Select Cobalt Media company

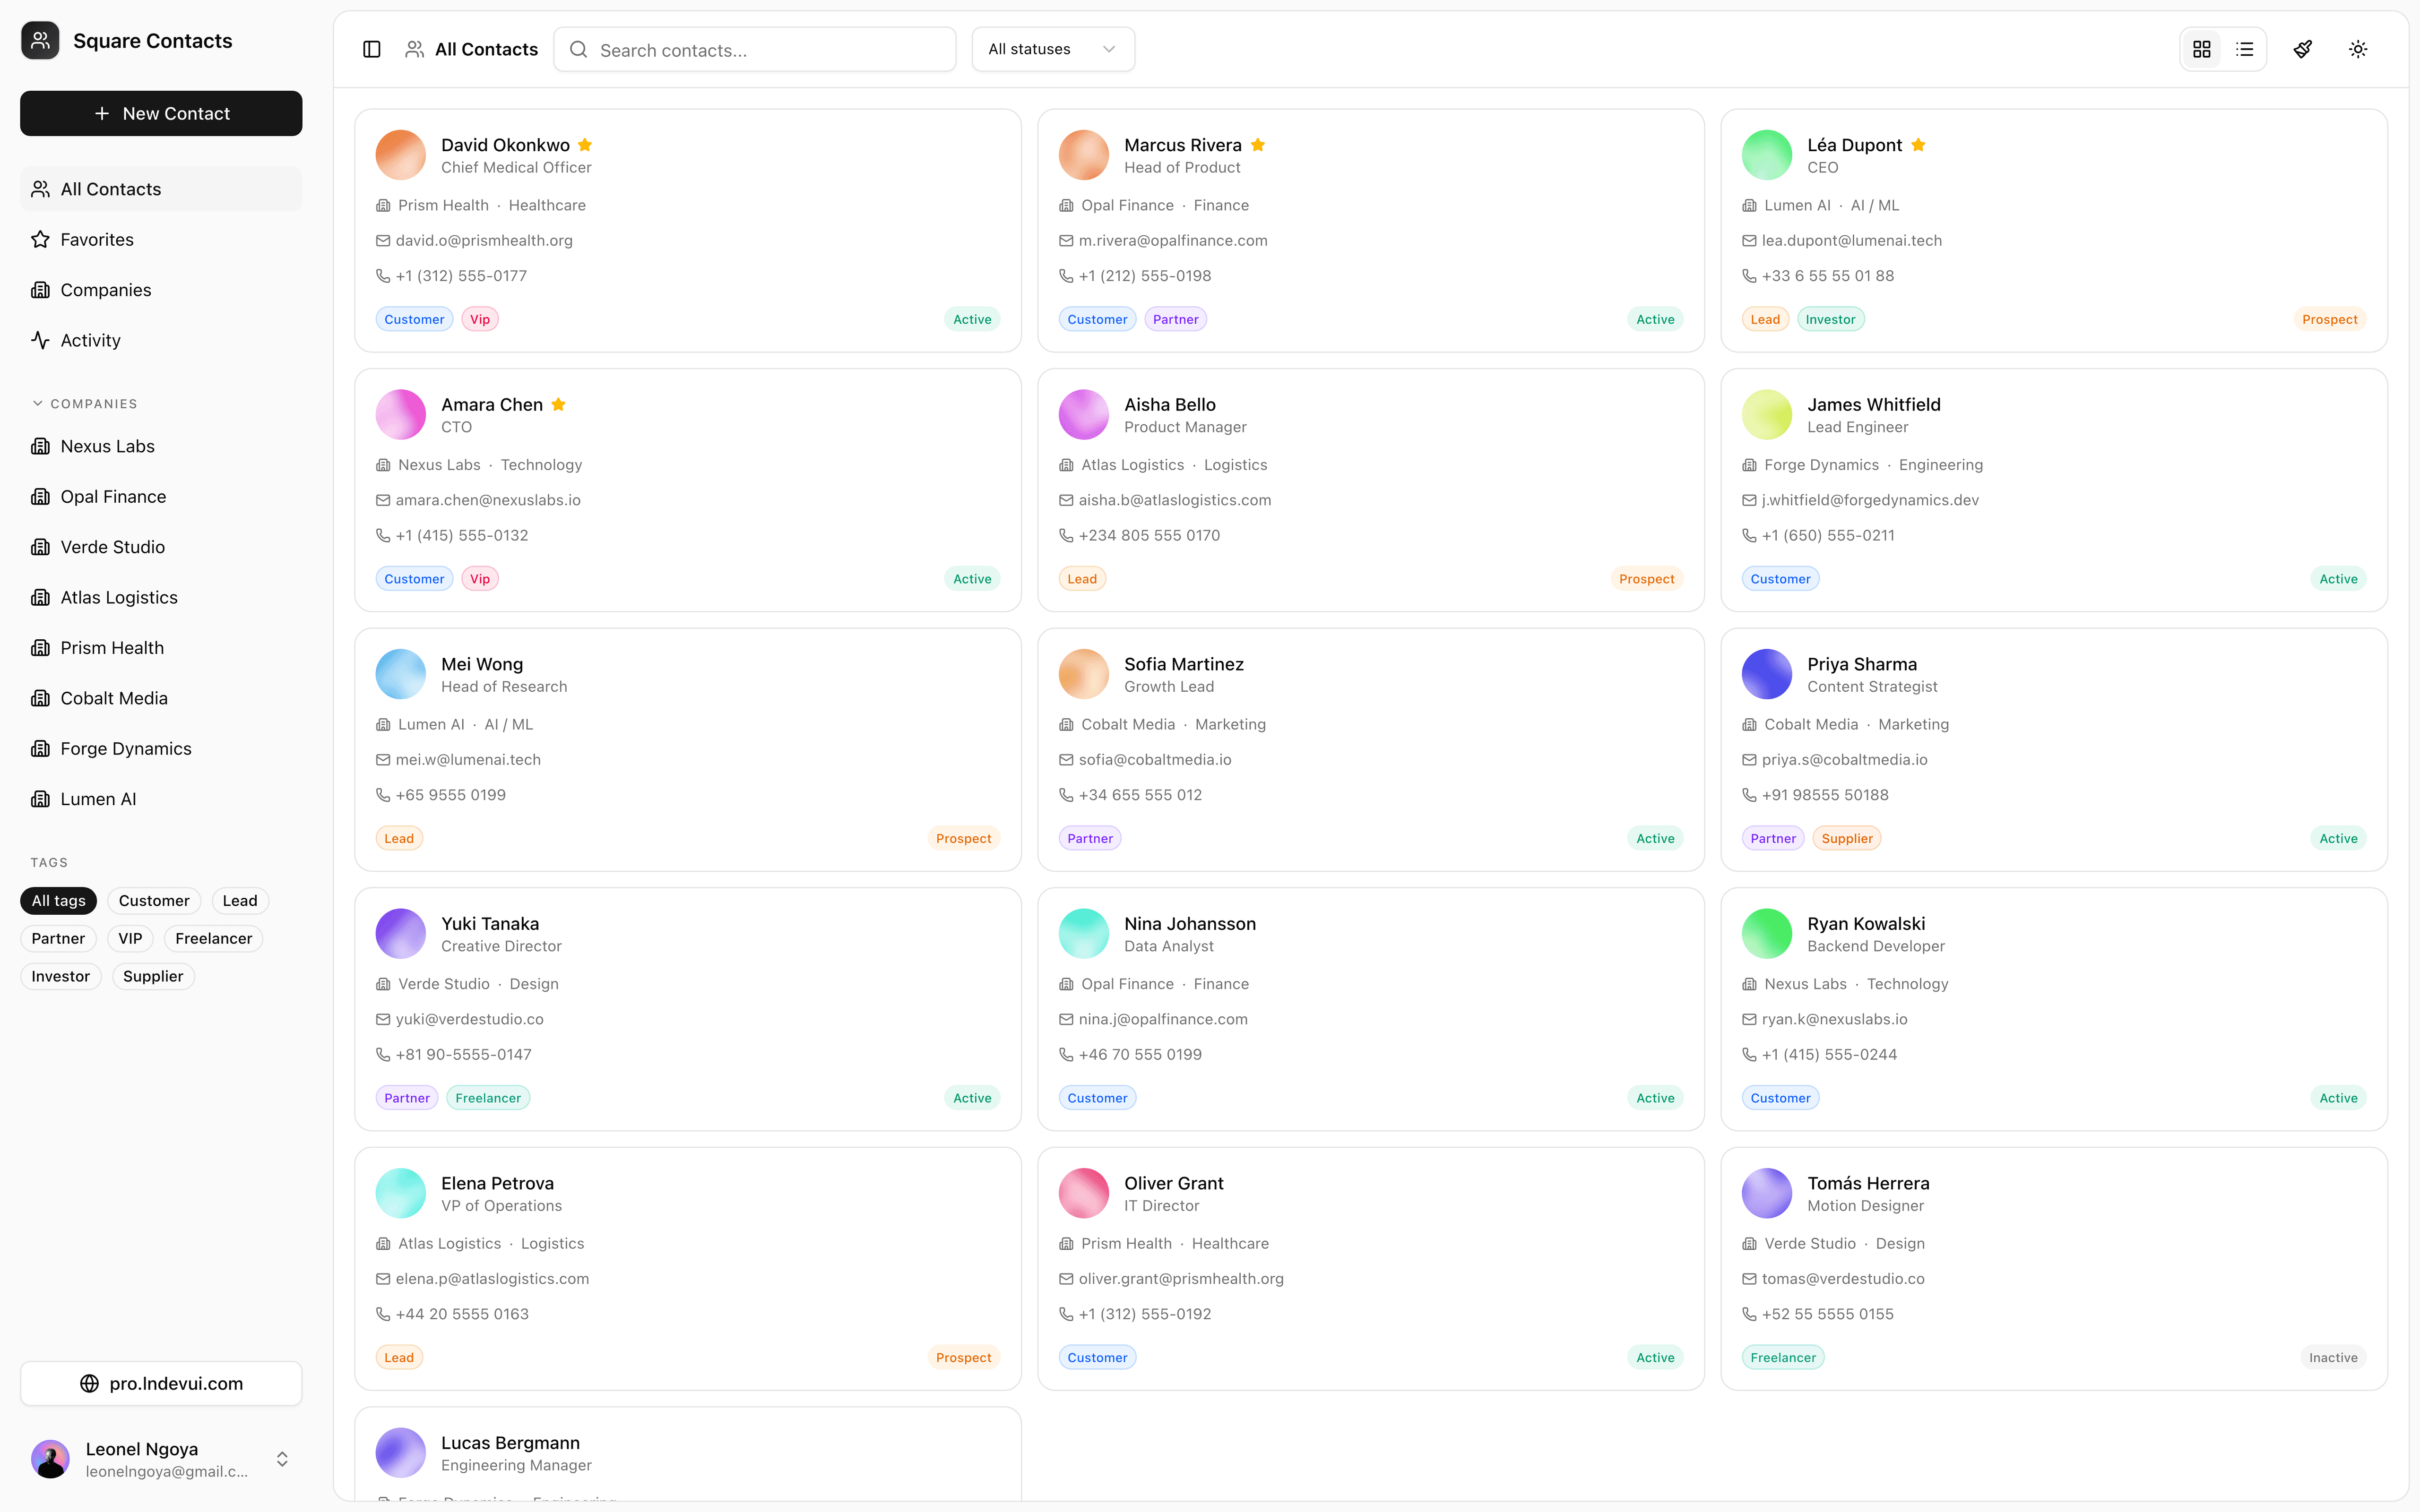pos(161,698)
